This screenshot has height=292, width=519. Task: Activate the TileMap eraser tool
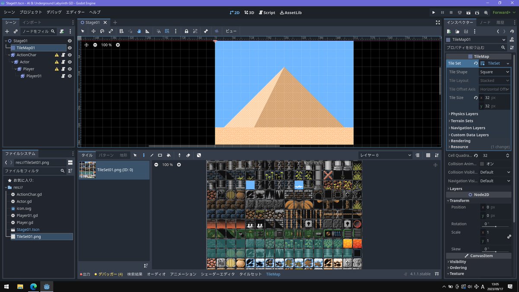coord(188,155)
